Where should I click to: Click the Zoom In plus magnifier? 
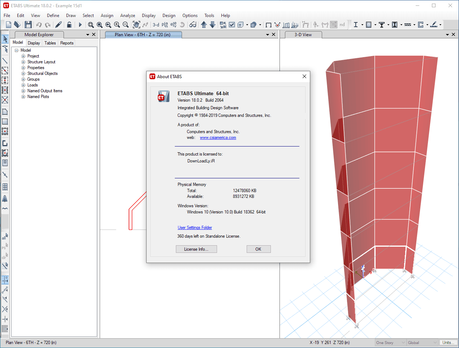pyautogui.click(x=117, y=25)
